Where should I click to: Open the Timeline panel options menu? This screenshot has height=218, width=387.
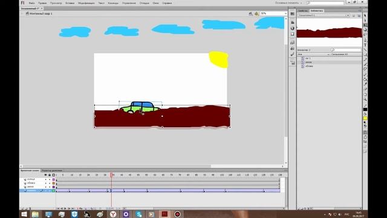coord(285,171)
